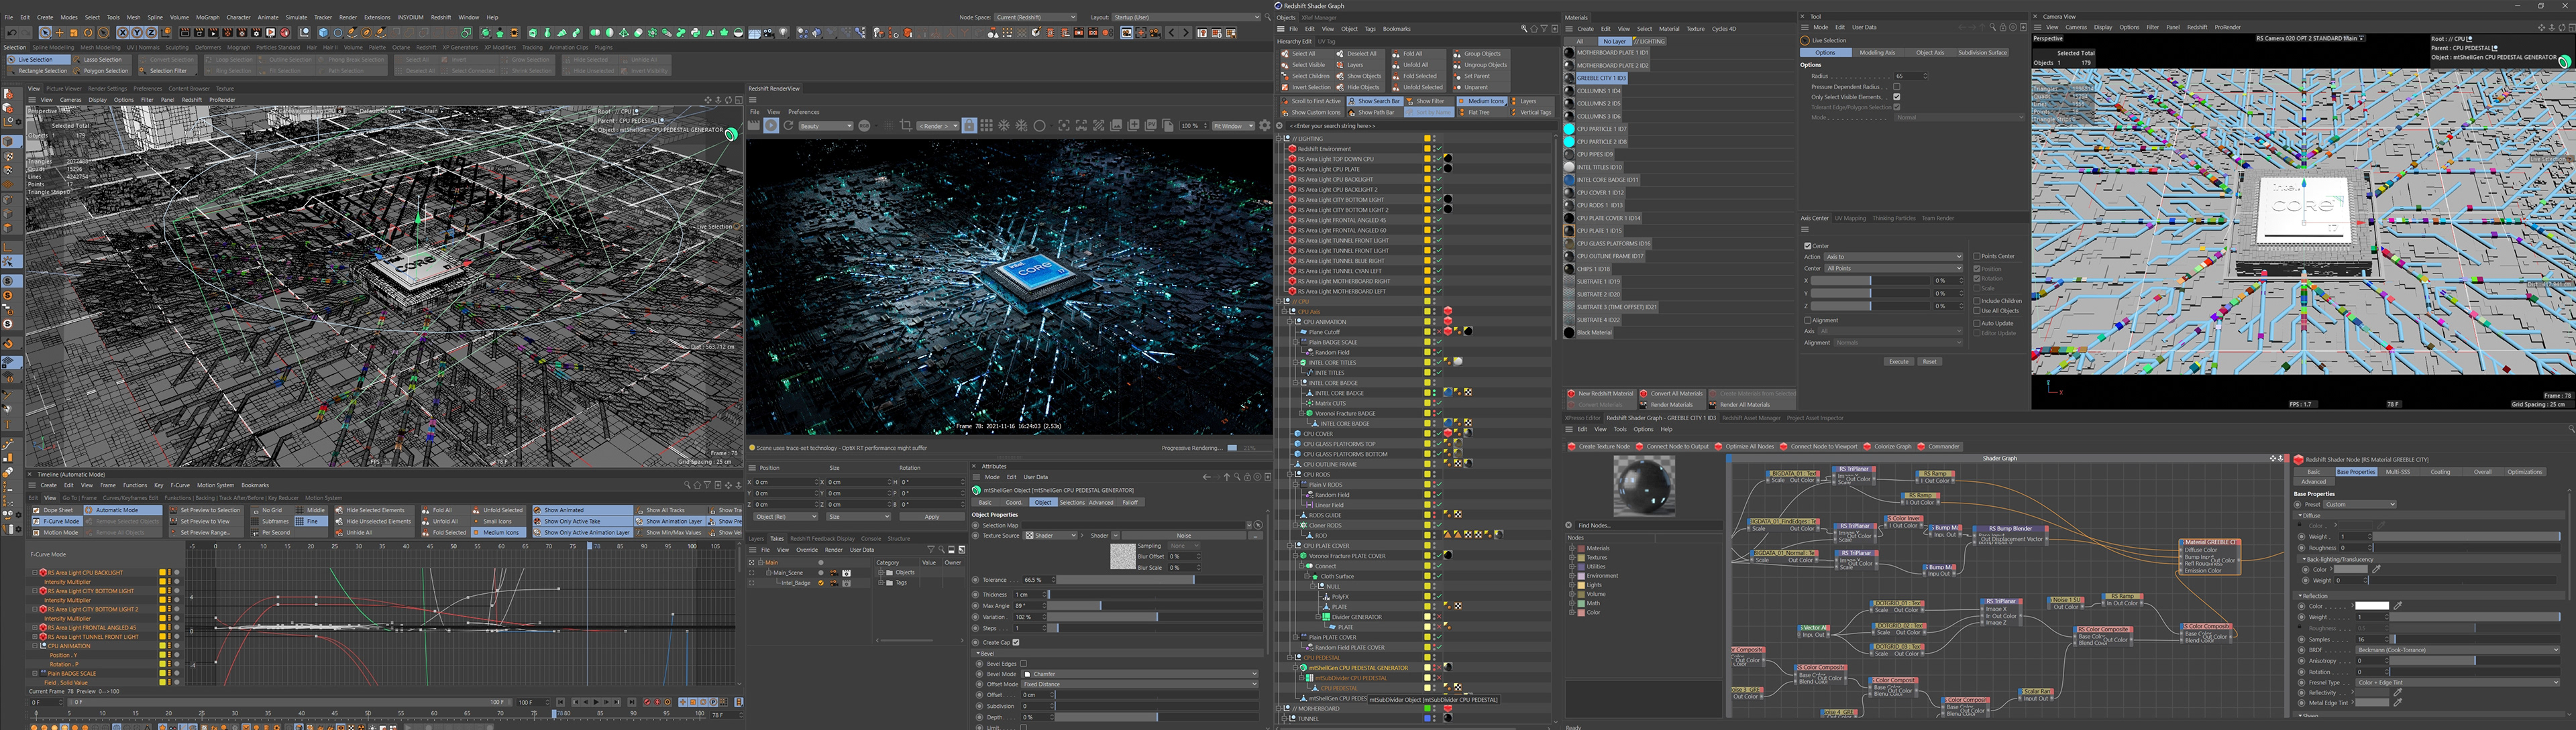Viewport: 2576px width, 730px height.
Task: Open the Action Axis to dropdown
Action: pos(1893,257)
